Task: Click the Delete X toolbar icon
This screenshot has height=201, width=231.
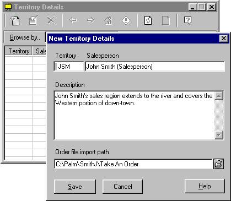Action: pos(51,20)
